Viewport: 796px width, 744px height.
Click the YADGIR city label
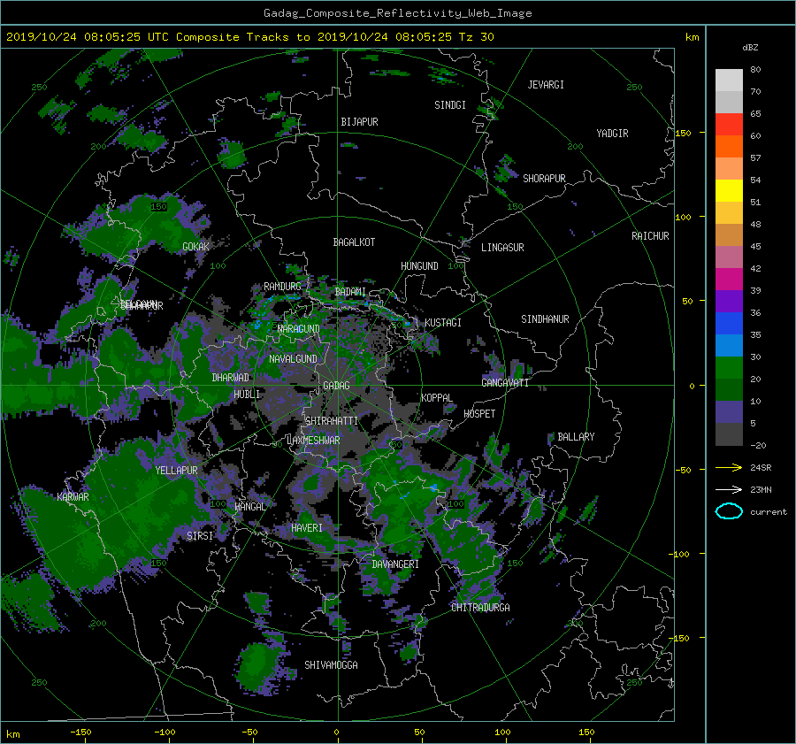coord(612,134)
